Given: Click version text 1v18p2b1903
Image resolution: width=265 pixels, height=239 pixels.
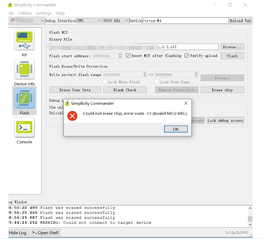Looking at the screenshot, I should (x=236, y=232).
